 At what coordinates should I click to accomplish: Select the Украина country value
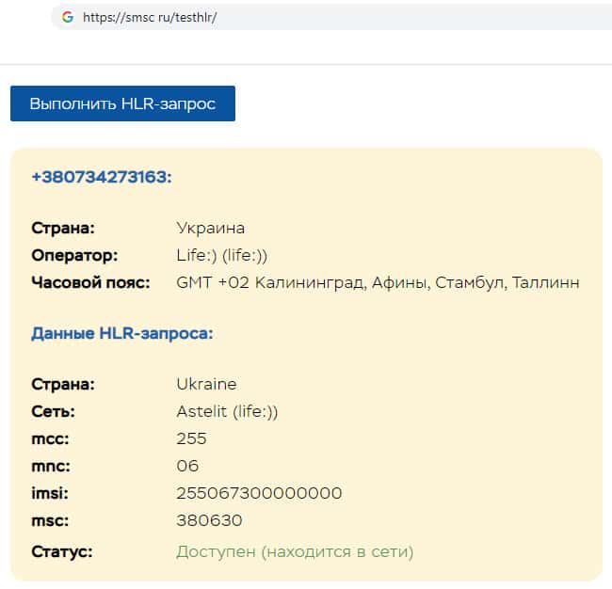(210, 228)
